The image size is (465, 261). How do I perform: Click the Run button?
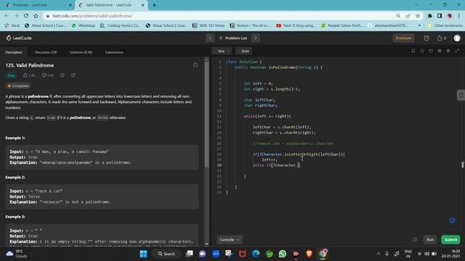430,240
